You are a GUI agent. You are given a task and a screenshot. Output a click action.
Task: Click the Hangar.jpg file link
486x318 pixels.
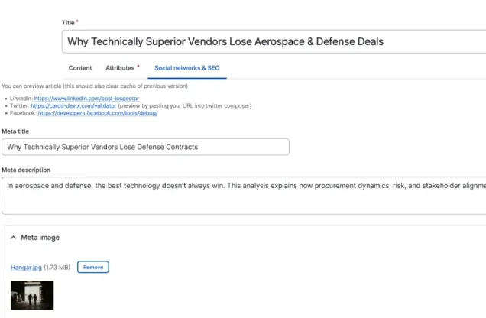(x=26, y=268)
